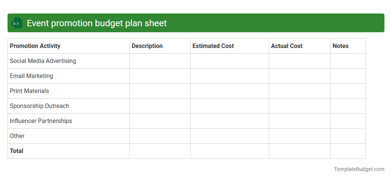Click Actual Cost cell for Print Materials
Viewport: 392px width, 180px height.
[300, 91]
